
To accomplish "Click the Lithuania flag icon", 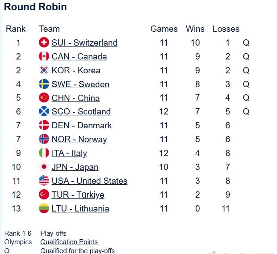I will pos(44,208).
